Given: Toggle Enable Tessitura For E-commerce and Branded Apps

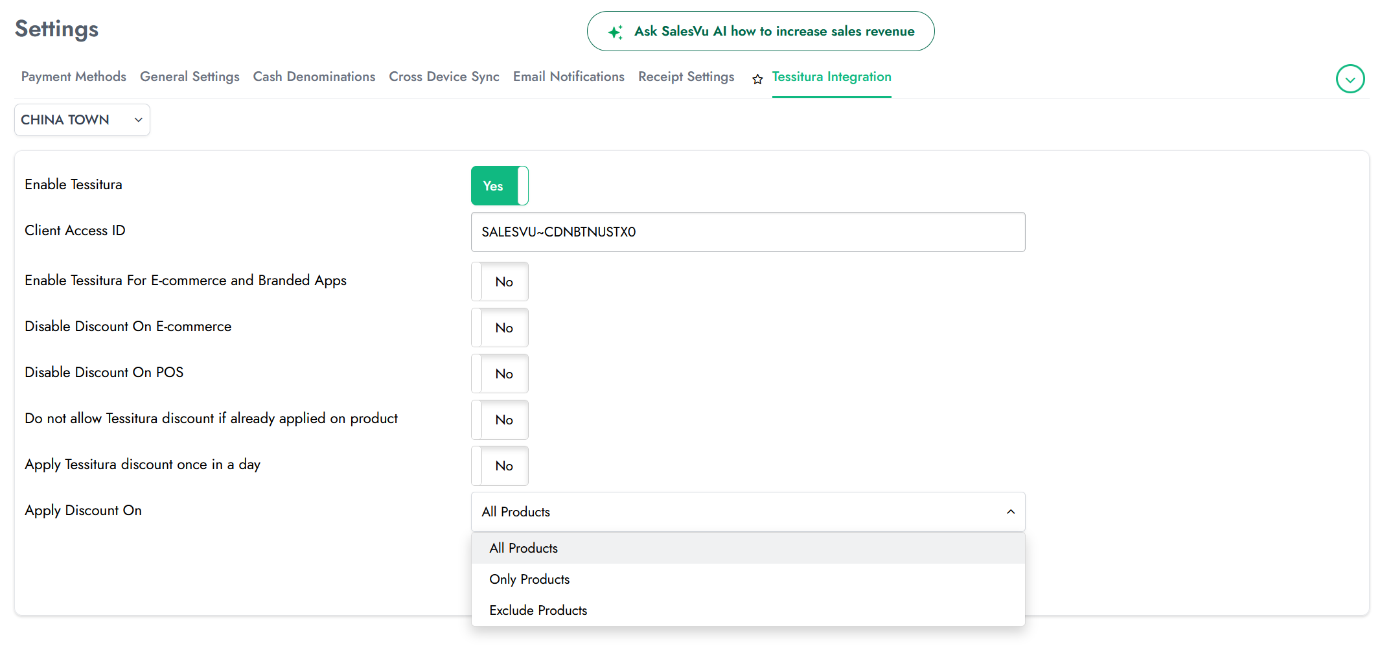Looking at the screenshot, I should pos(500,282).
